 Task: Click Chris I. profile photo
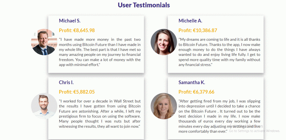click(44, 106)
